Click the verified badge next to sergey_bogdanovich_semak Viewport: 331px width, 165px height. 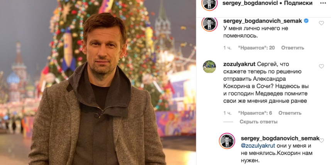[306, 21]
